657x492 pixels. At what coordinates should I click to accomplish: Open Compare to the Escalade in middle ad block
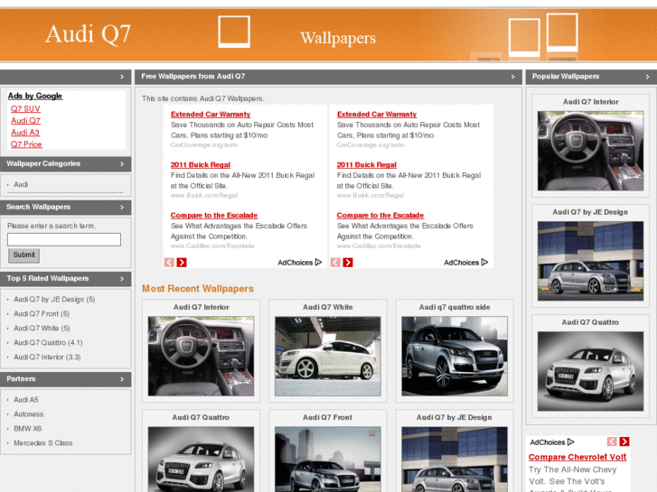point(380,215)
